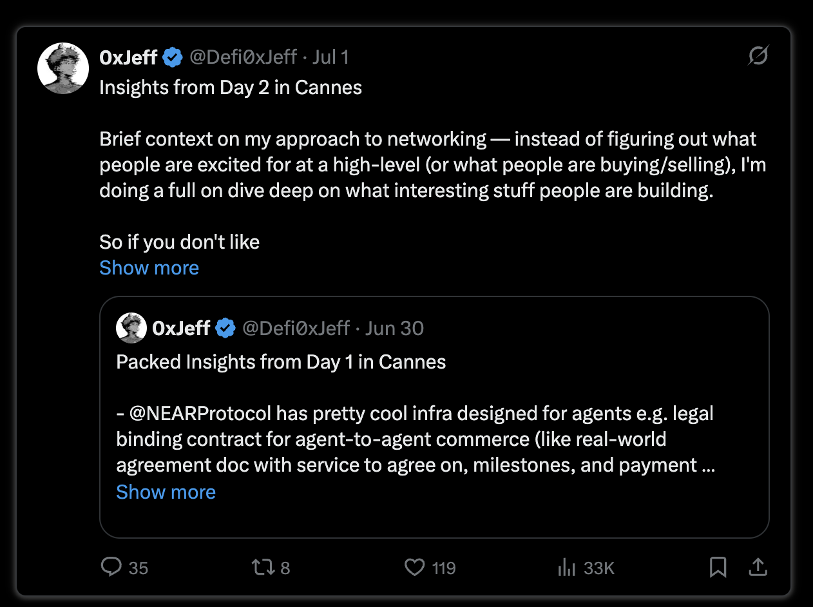Click verified badge in the quoted post

(x=225, y=329)
